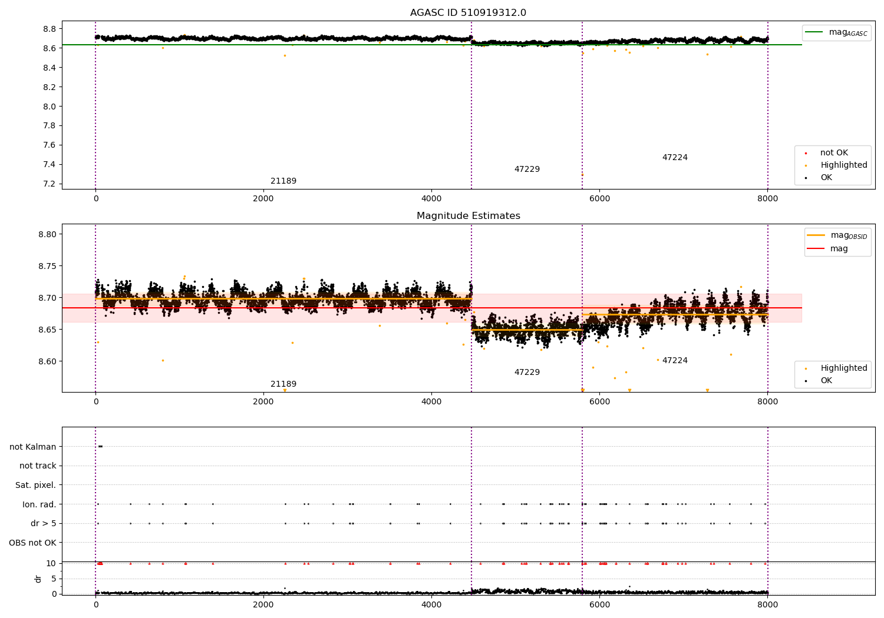Click dr axis tick 5 in bottom plot

coord(54,579)
